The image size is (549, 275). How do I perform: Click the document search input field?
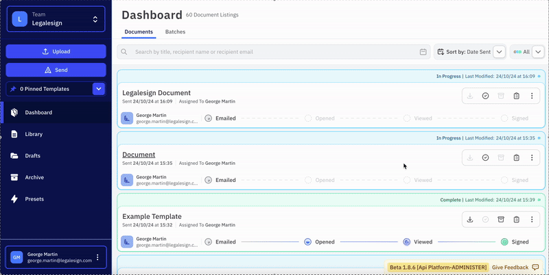274,52
